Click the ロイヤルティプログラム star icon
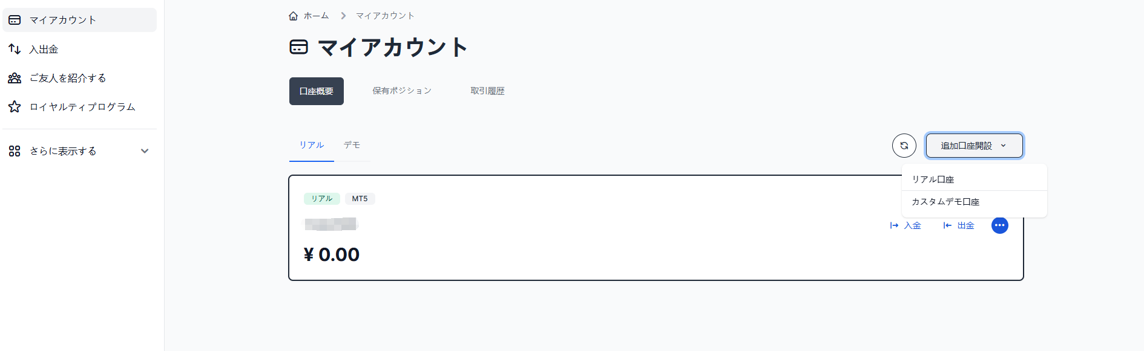The image size is (1144, 351). click(x=15, y=107)
